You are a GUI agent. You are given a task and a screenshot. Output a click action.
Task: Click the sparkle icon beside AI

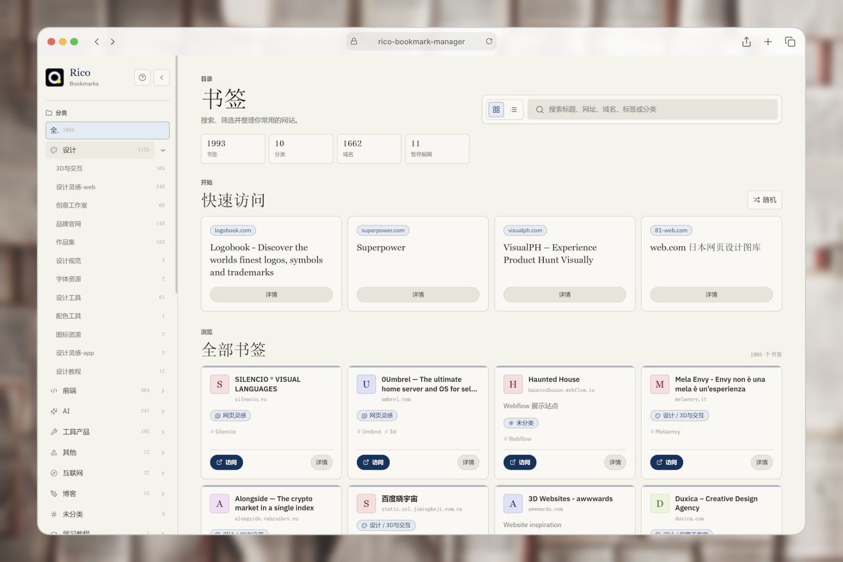click(x=54, y=411)
